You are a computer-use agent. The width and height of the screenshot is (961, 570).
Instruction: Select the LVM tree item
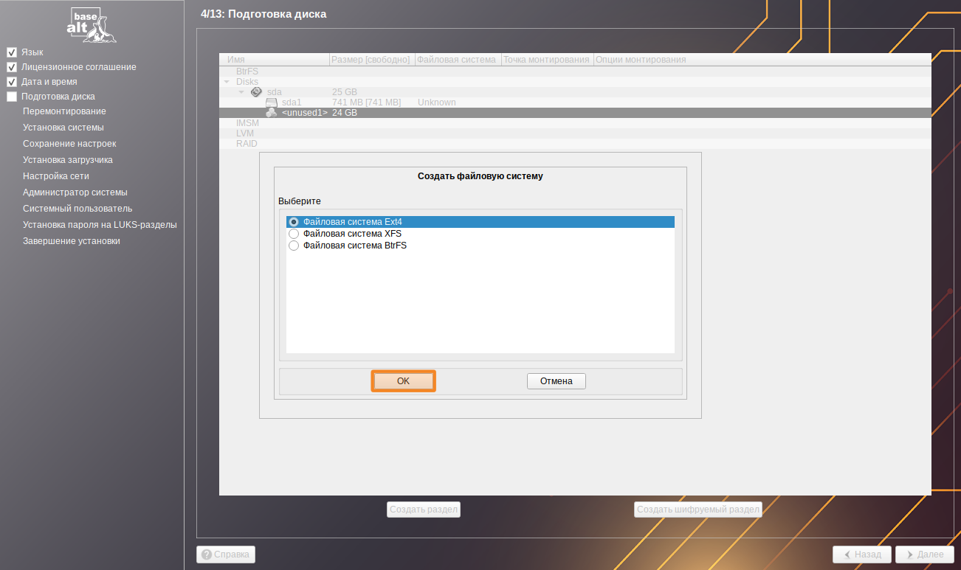tap(245, 133)
